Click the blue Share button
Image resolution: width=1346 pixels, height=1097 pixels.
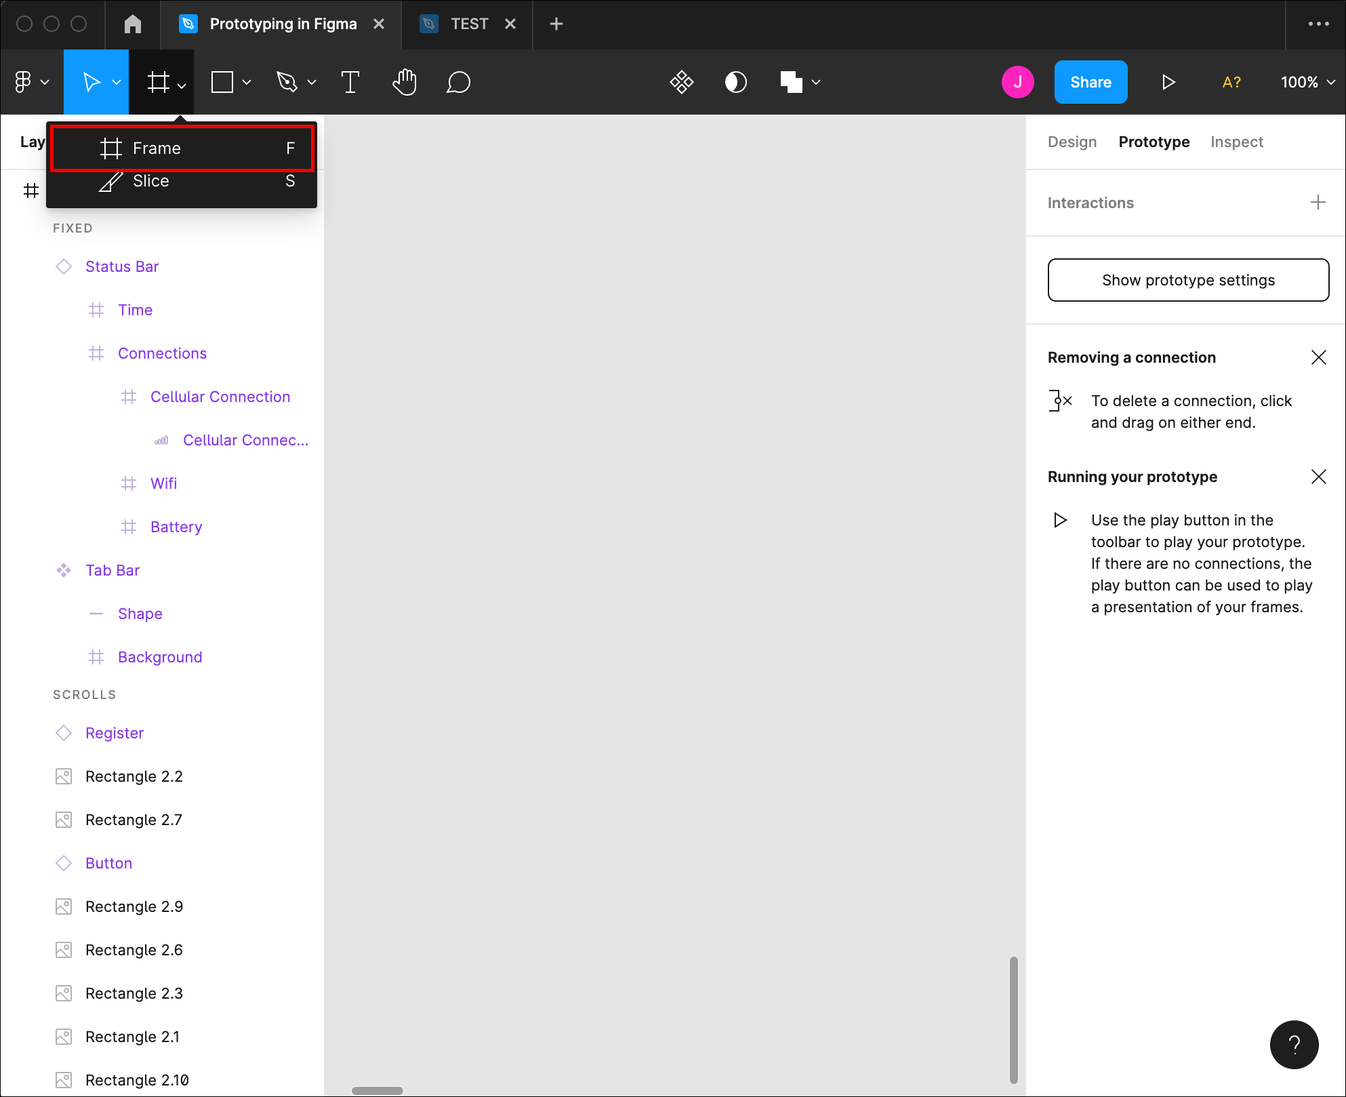pyautogui.click(x=1090, y=82)
